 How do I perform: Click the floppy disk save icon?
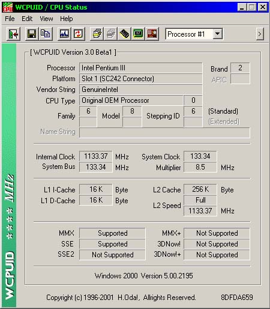click(x=32, y=34)
